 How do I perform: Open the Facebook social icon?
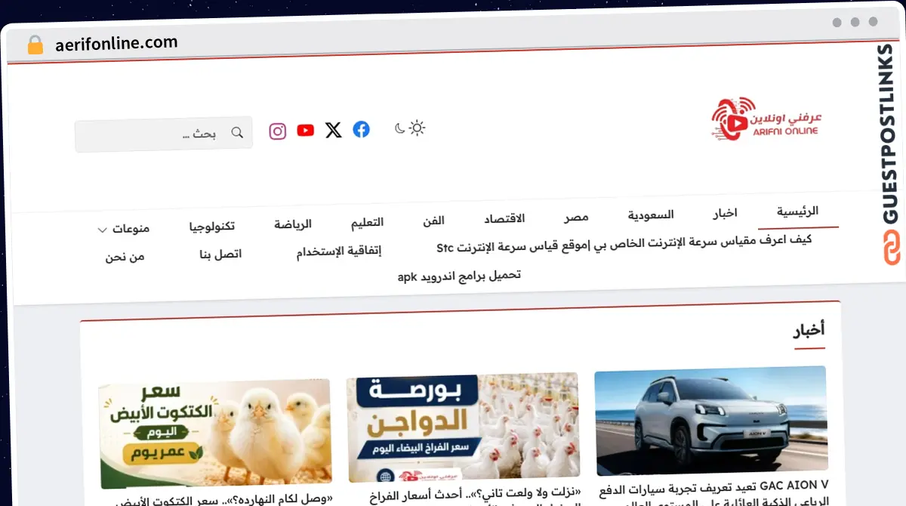tap(361, 130)
